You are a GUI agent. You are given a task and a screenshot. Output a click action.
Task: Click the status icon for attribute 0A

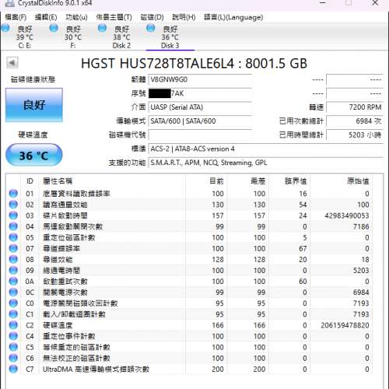point(13,281)
